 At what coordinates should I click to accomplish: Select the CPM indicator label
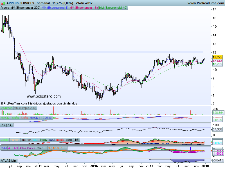coord(4,148)
